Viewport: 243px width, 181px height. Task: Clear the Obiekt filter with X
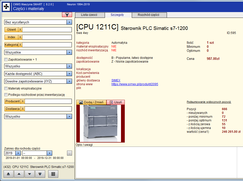point(20,30)
